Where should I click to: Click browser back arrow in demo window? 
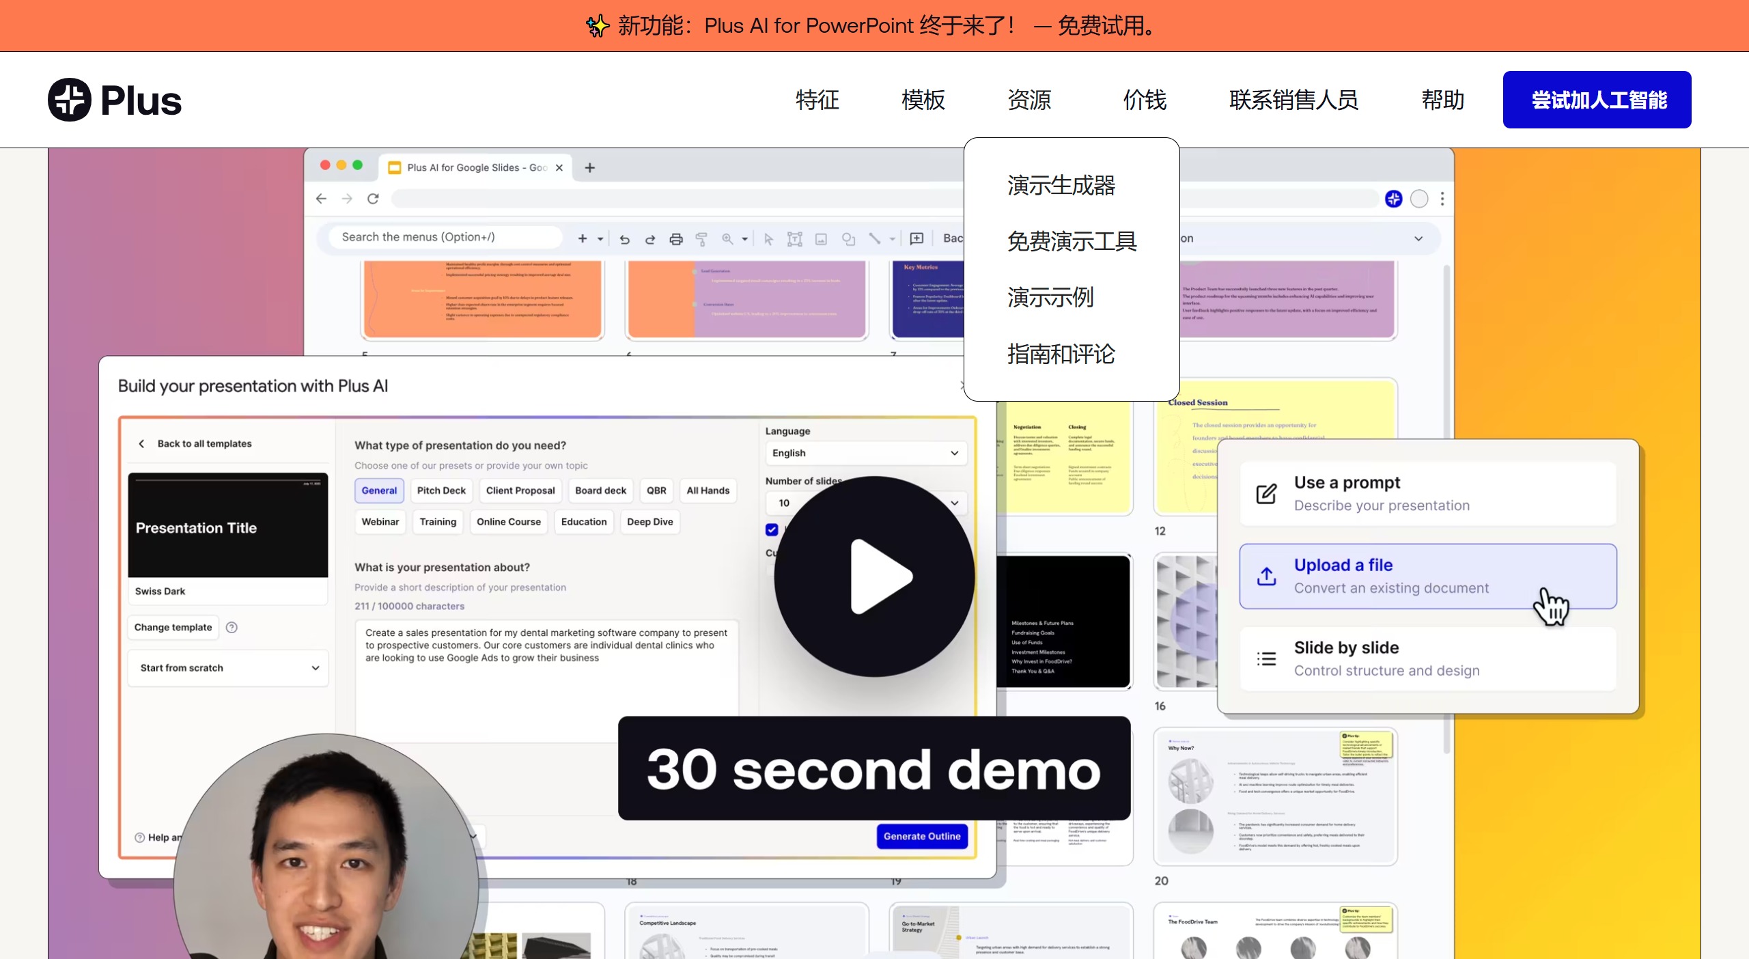(x=321, y=199)
